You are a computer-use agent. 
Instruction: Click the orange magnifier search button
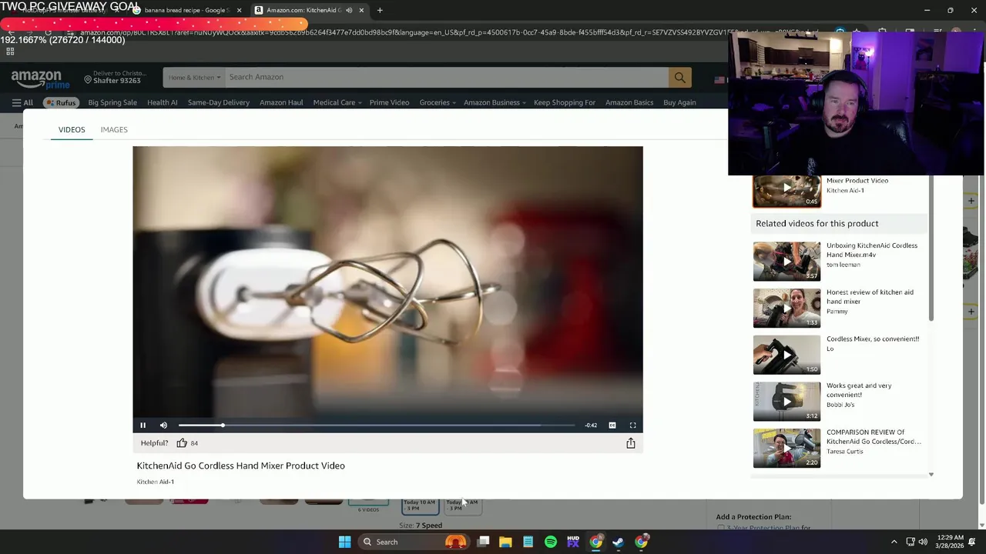679,77
